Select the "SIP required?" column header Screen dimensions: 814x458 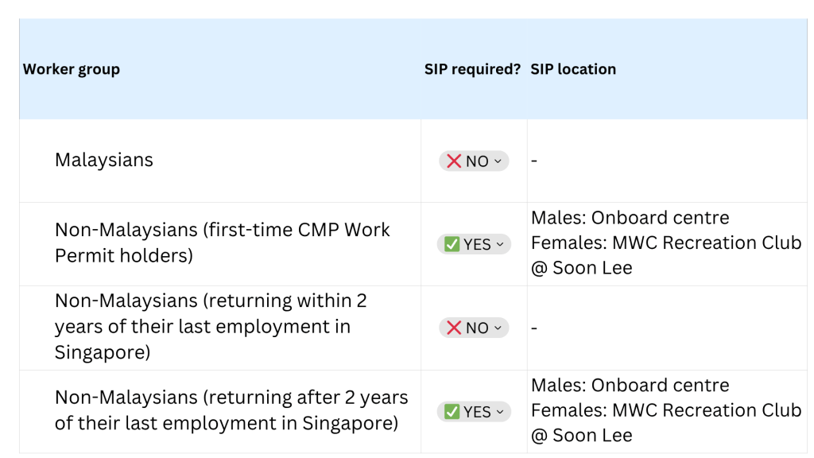click(x=472, y=69)
